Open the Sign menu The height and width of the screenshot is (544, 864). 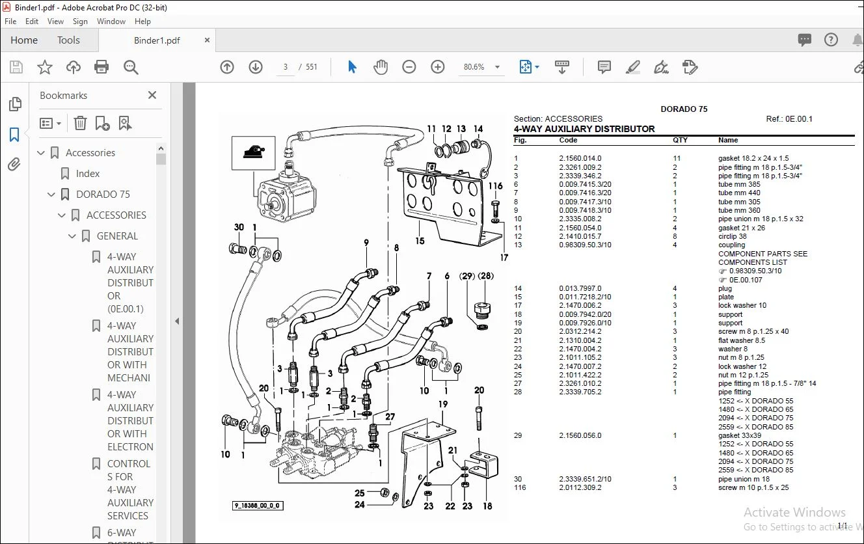(x=80, y=21)
